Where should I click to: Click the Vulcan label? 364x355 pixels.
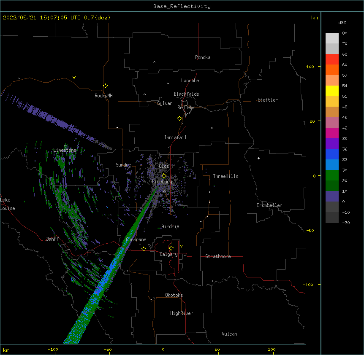point(229,334)
